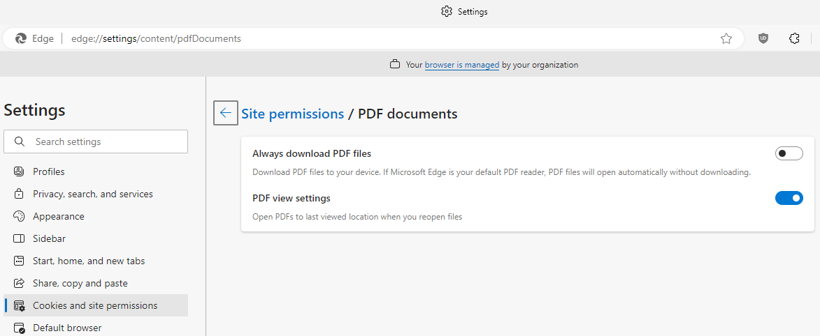Image resolution: width=820 pixels, height=336 pixels.
Task: Open the Extensions puzzle-piece icon
Action: click(794, 38)
